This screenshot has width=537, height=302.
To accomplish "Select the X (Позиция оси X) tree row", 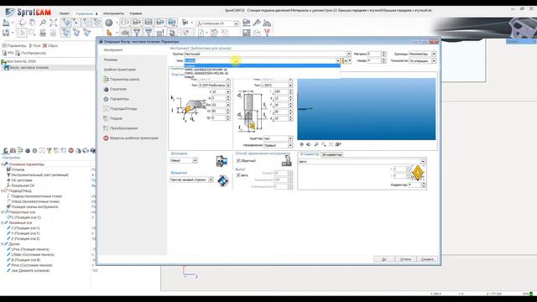I will pos(26,228).
